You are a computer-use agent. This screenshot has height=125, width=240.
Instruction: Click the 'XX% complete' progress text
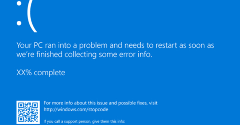click(x=41, y=72)
